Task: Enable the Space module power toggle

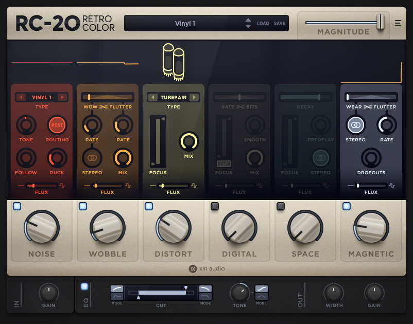Action: (281, 206)
